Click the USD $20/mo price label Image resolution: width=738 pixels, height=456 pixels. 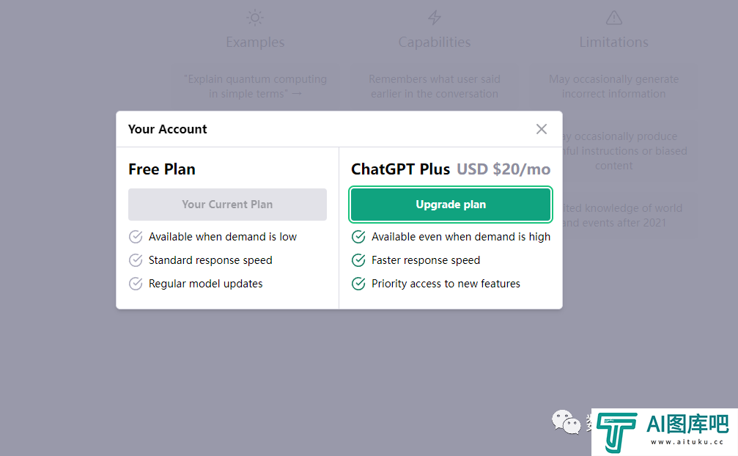point(503,169)
